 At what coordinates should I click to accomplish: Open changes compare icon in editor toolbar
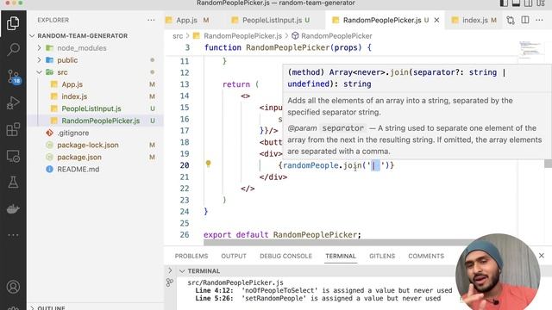click(511, 20)
